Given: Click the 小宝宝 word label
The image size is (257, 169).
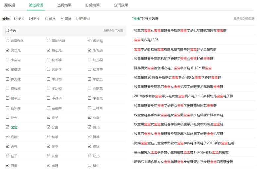Looking at the screenshot, I should (x=16, y=60).
